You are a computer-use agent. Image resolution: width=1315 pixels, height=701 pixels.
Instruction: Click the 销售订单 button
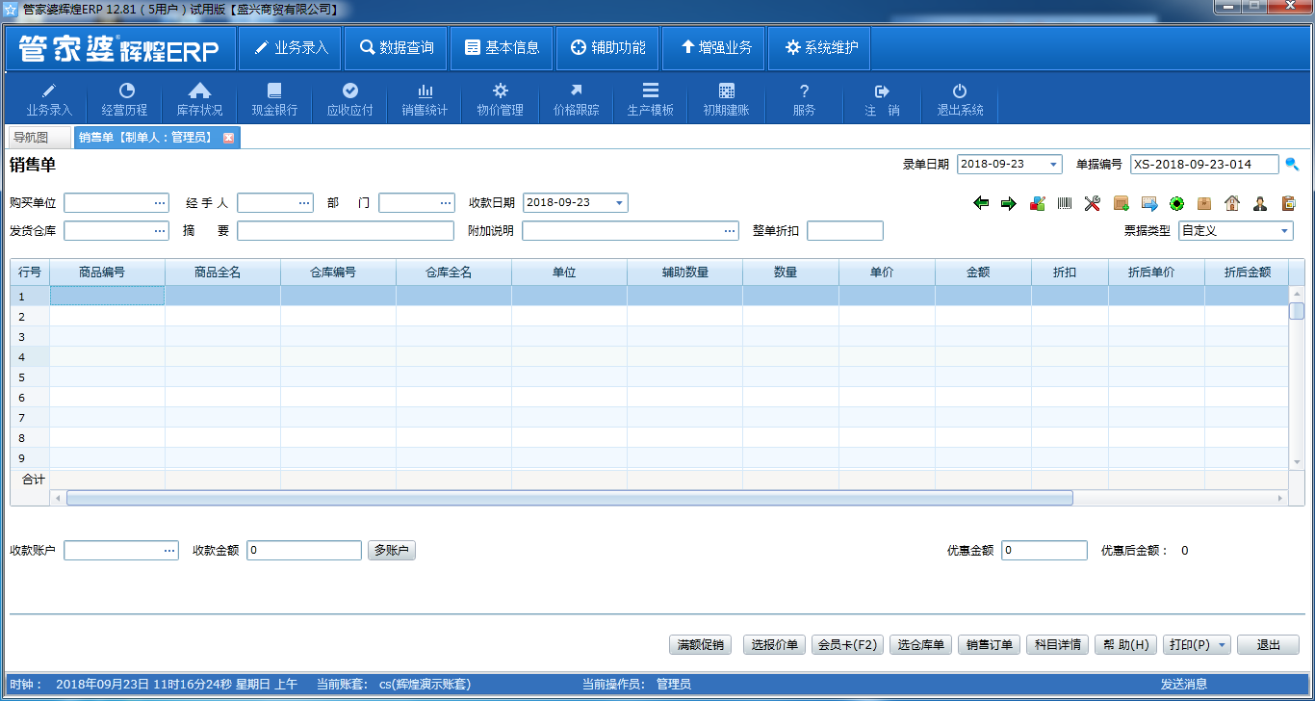point(990,645)
